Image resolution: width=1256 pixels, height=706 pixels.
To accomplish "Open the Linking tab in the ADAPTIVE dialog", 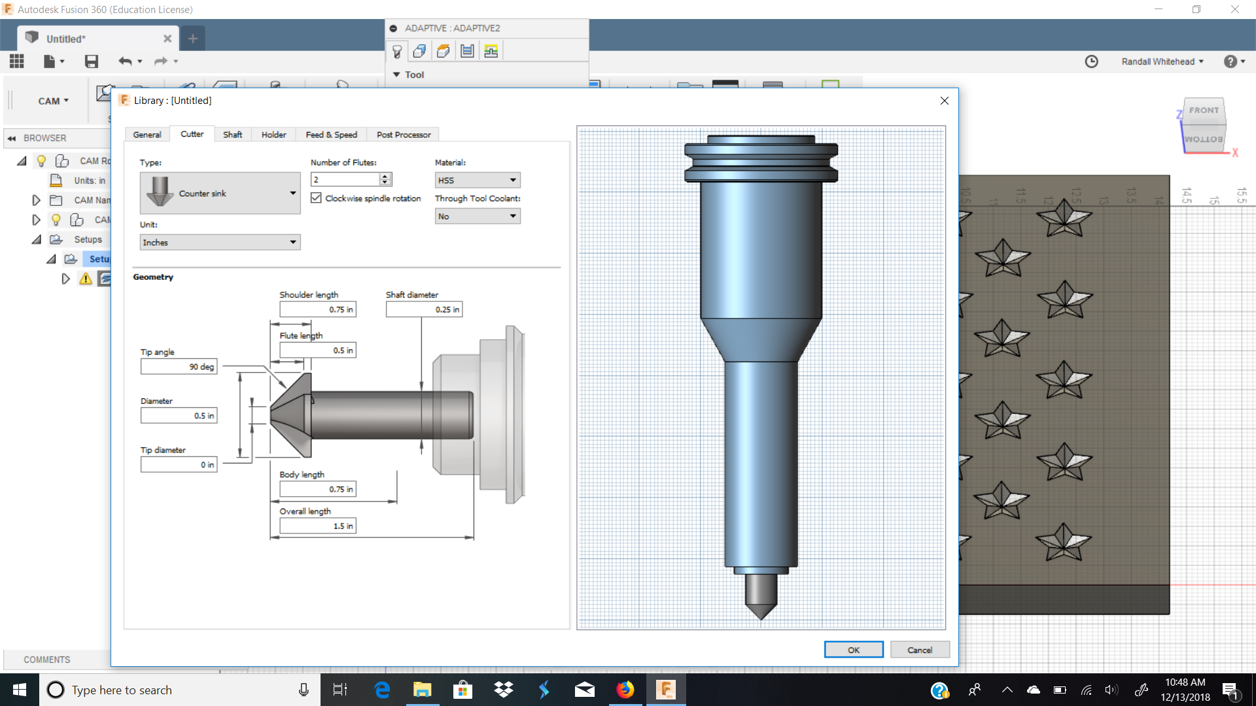I will click(x=491, y=50).
